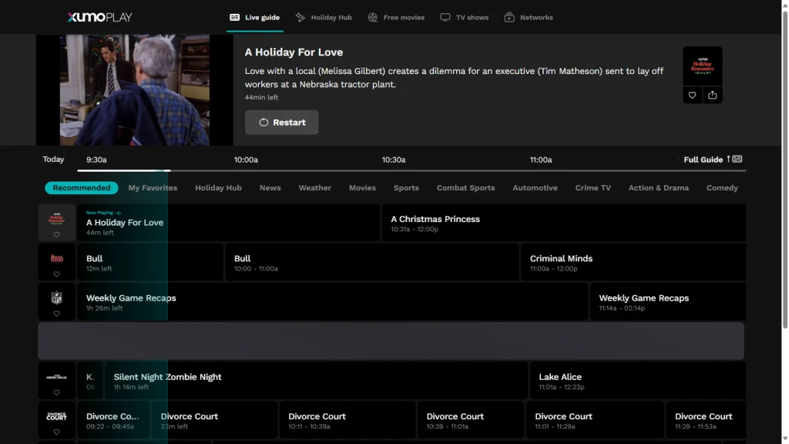Select Weekly Game Recaps 1h 26m left
Screen dimensions: 789x444
333,301
